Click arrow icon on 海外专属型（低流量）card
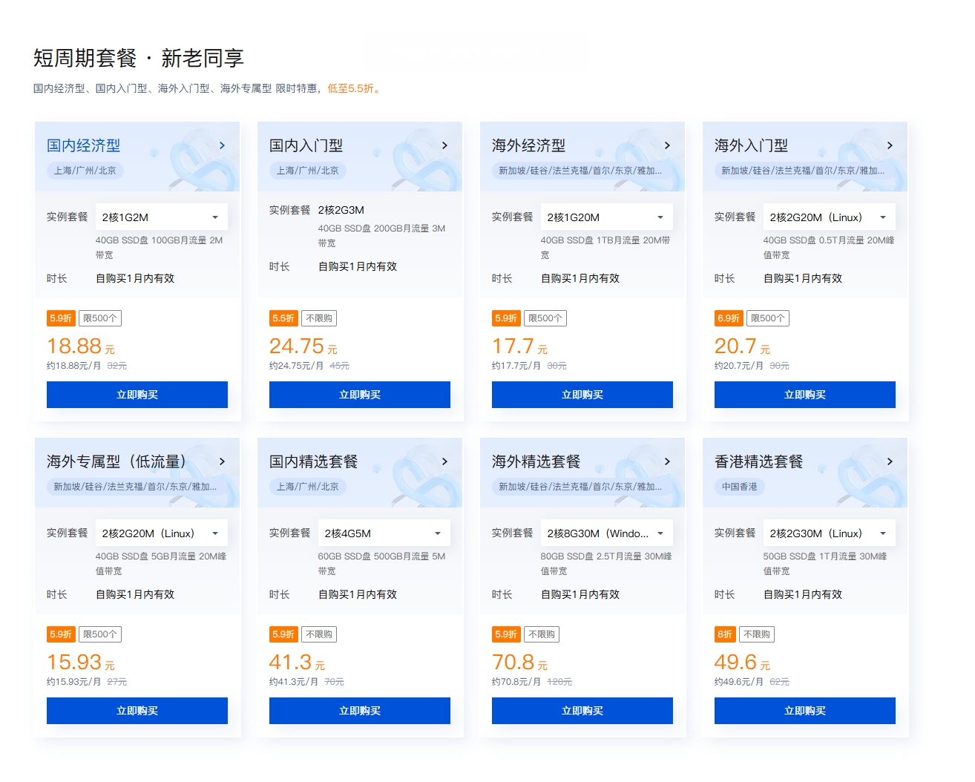 (222, 461)
